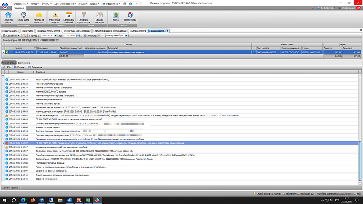Open File Explorer from taskbar
The width and height of the screenshot is (363, 204).
pyautogui.click(x=60, y=200)
